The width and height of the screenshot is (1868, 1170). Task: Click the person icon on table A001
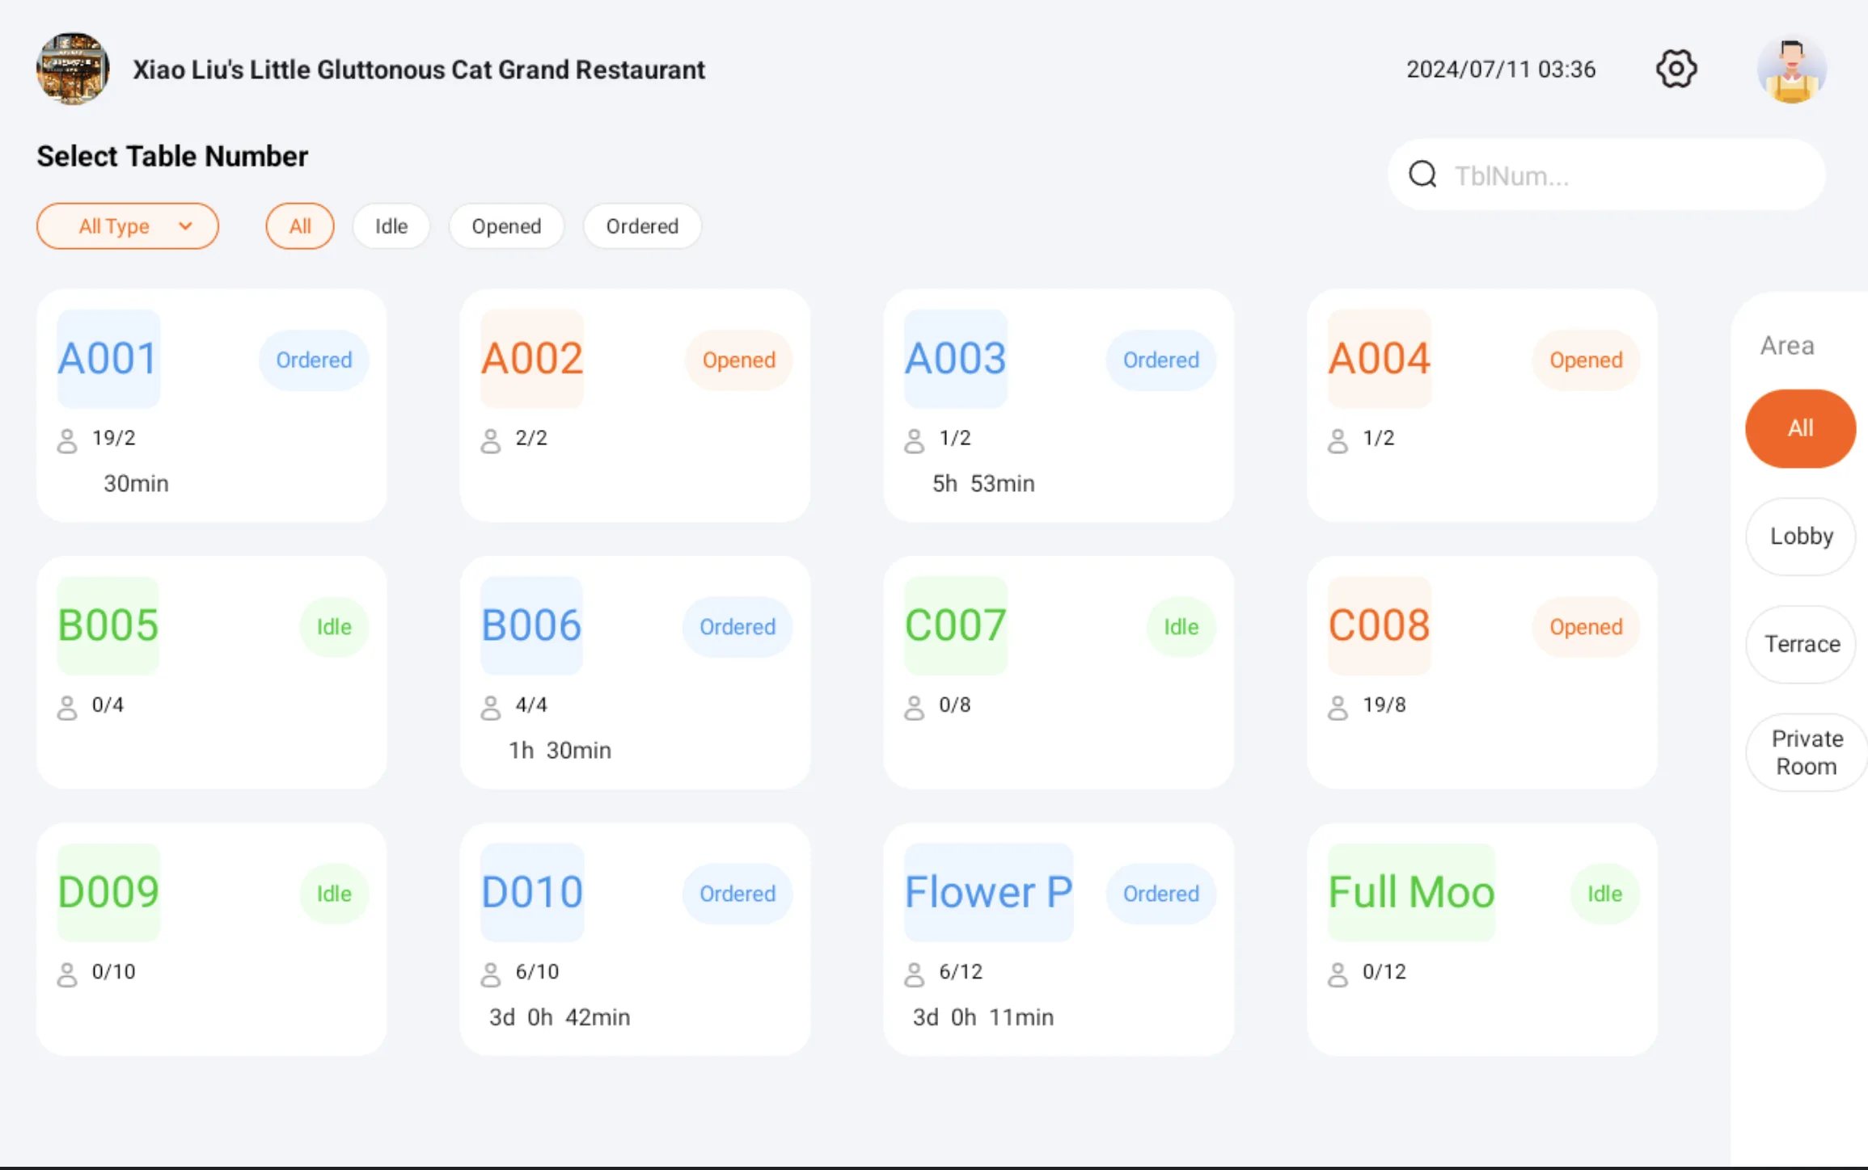pos(67,441)
